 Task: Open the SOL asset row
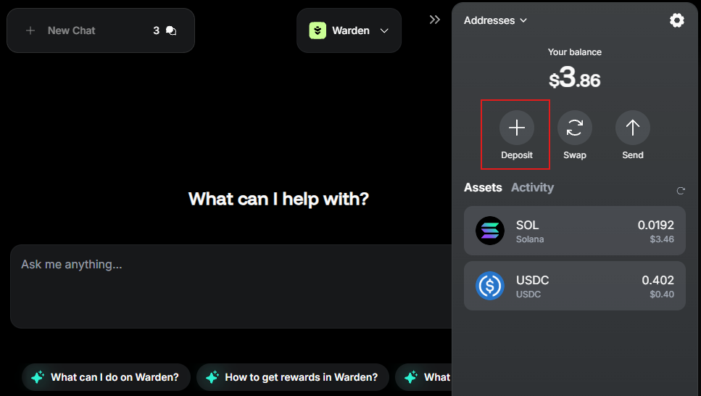tap(574, 231)
